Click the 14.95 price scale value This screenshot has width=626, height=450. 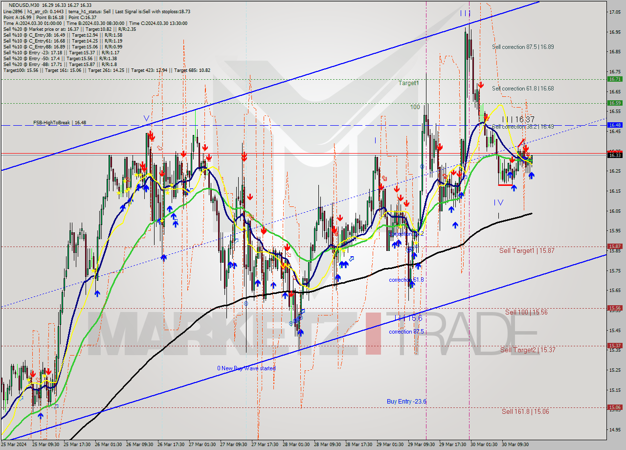[x=615, y=429]
